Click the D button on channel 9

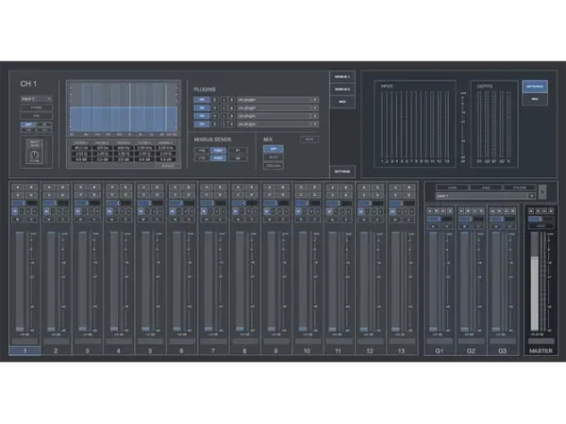(x=283, y=195)
